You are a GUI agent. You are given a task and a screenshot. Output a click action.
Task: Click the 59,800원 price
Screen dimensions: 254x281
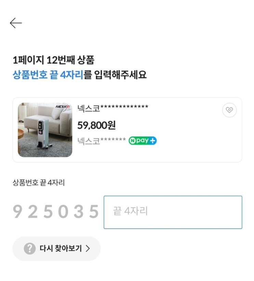click(96, 125)
